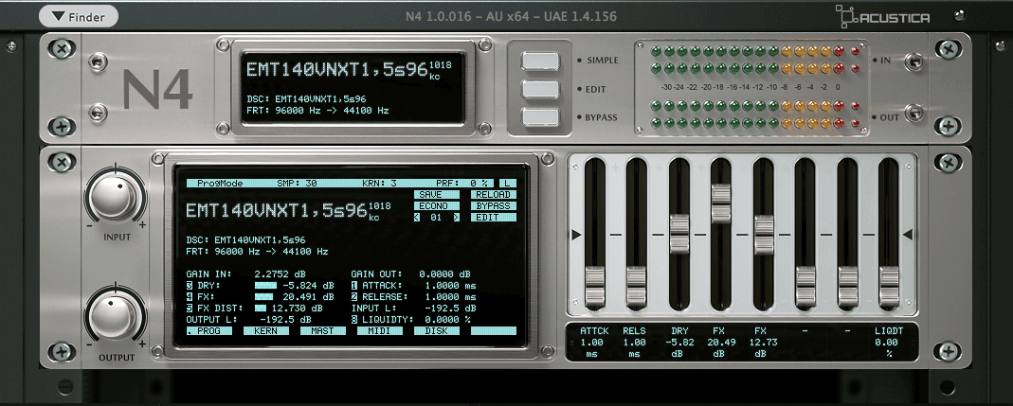This screenshot has height=406, width=1013.
Task: Click the OUTPUT gain knob
Action: (x=115, y=316)
